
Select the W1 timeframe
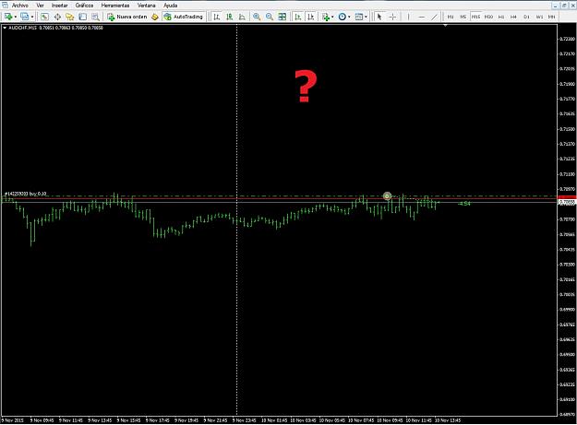(x=539, y=17)
